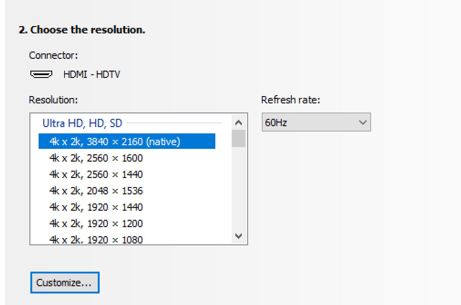Click the chevron arrow of refresh rate combo box
The image size is (461, 305).
pos(363,122)
